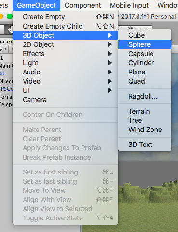Create a Capsule 3D object
The height and width of the screenshot is (232, 178).
tap(145, 54)
